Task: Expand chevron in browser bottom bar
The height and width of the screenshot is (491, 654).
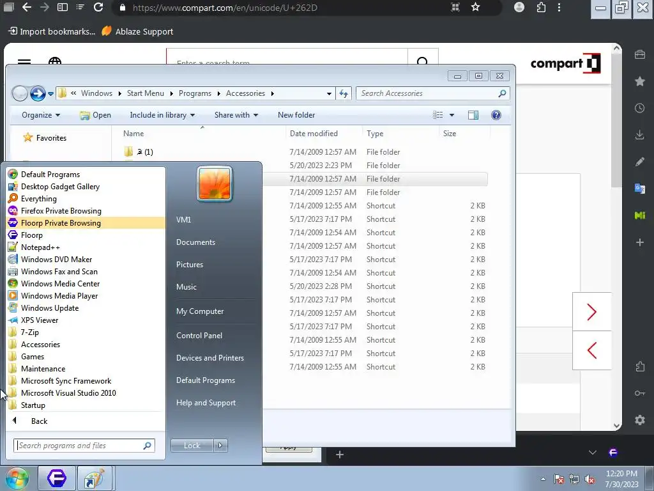Action: (592, 453)
